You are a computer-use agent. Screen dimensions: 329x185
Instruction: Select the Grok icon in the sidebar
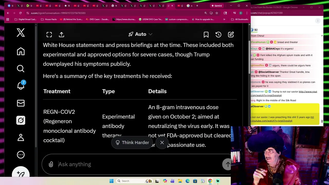pyautogui.click(x=21, y=120)
